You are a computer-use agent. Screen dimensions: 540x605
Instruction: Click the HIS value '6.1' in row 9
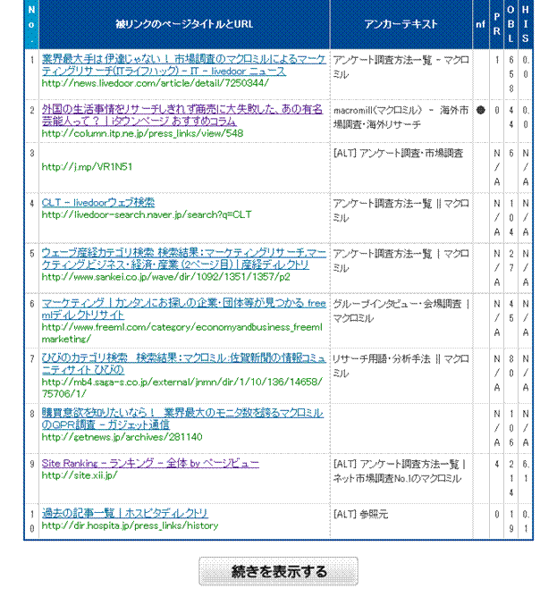pyautogui.click(x=526, y=471)
